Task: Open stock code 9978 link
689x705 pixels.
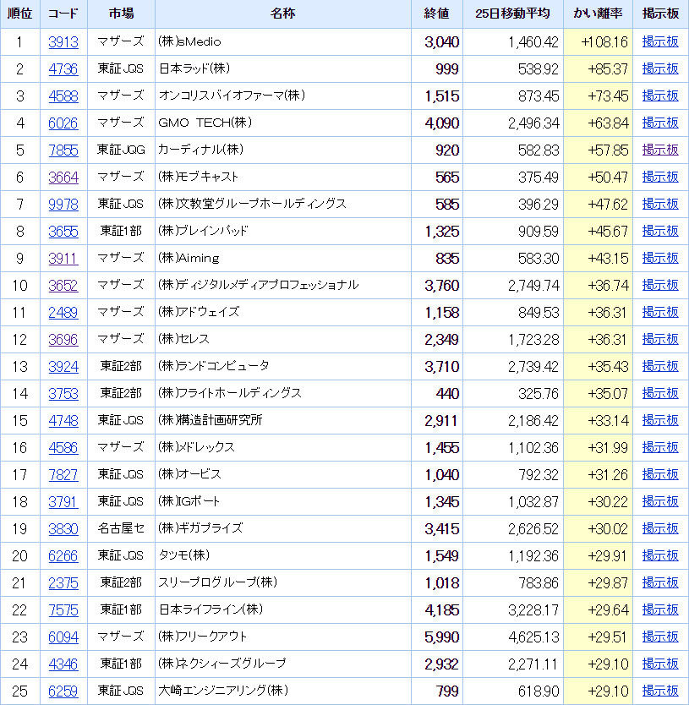Action: (63, 204)
